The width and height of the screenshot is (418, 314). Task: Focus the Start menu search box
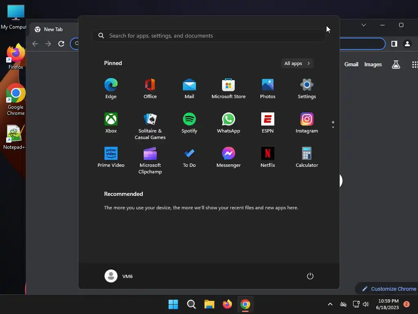[x=209, y=36]
